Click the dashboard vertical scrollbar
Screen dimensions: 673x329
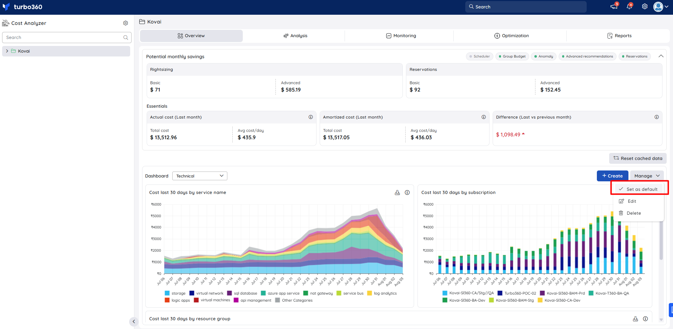click(x=661, y=240)
